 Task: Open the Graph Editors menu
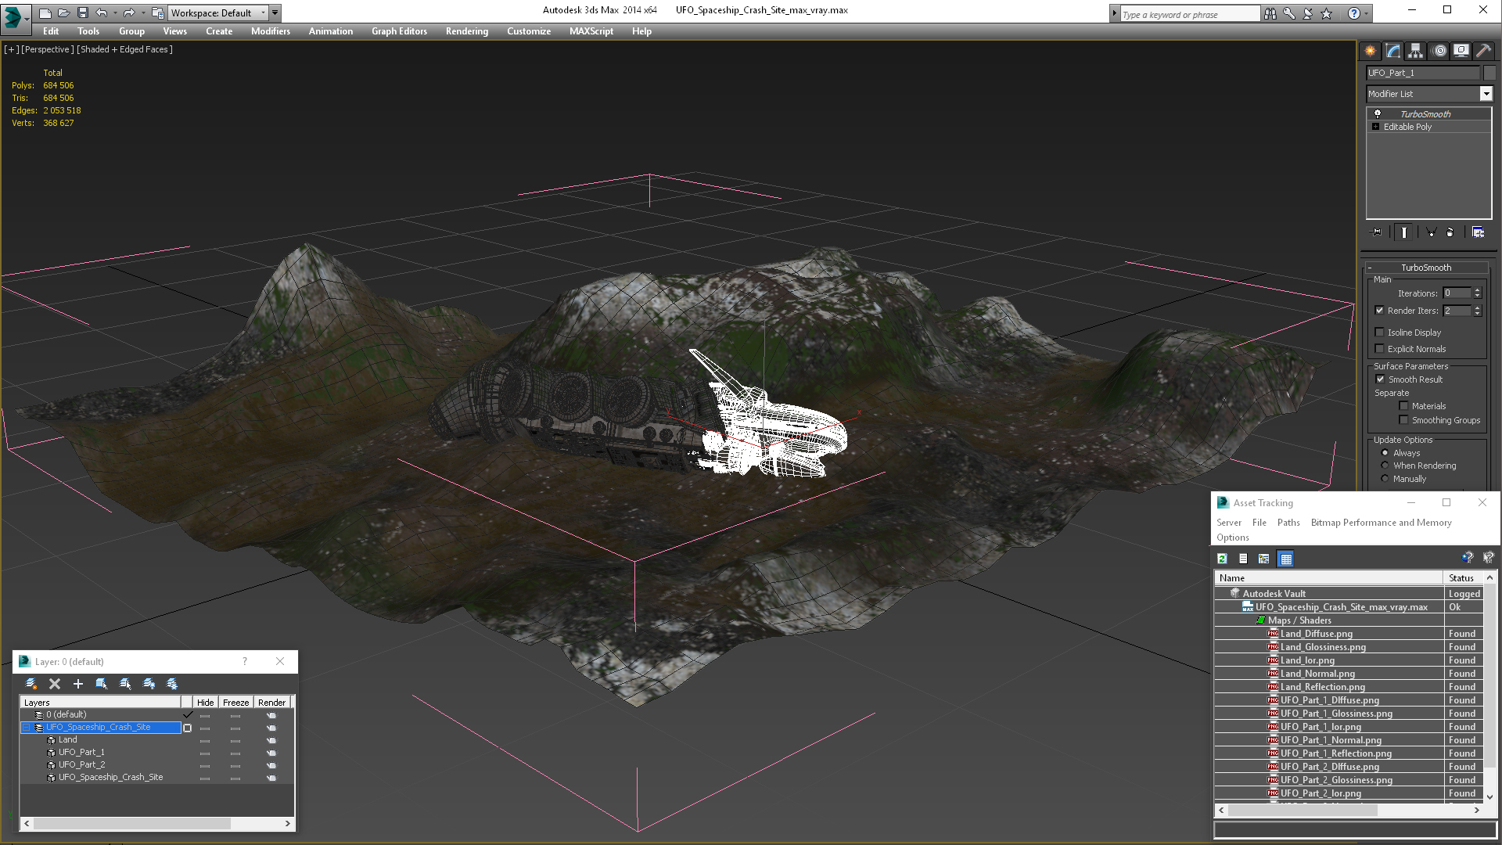tap(399, 31)
